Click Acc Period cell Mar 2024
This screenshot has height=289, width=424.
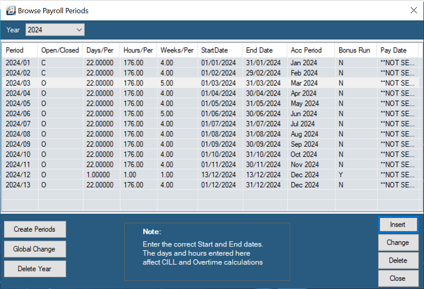[x=304, y=83]
